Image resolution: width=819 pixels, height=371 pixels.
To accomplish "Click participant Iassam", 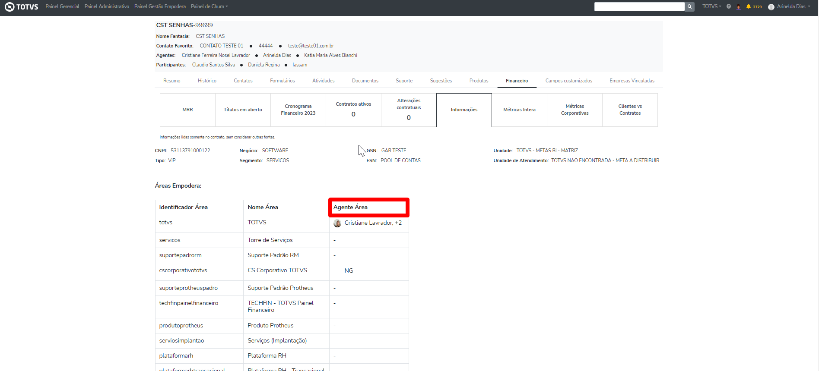I will pos(300,65).
